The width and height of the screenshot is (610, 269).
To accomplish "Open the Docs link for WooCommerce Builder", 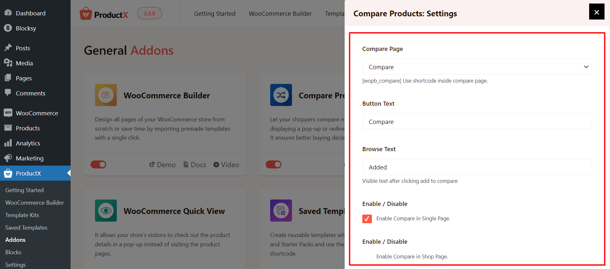I will point(195,165).
